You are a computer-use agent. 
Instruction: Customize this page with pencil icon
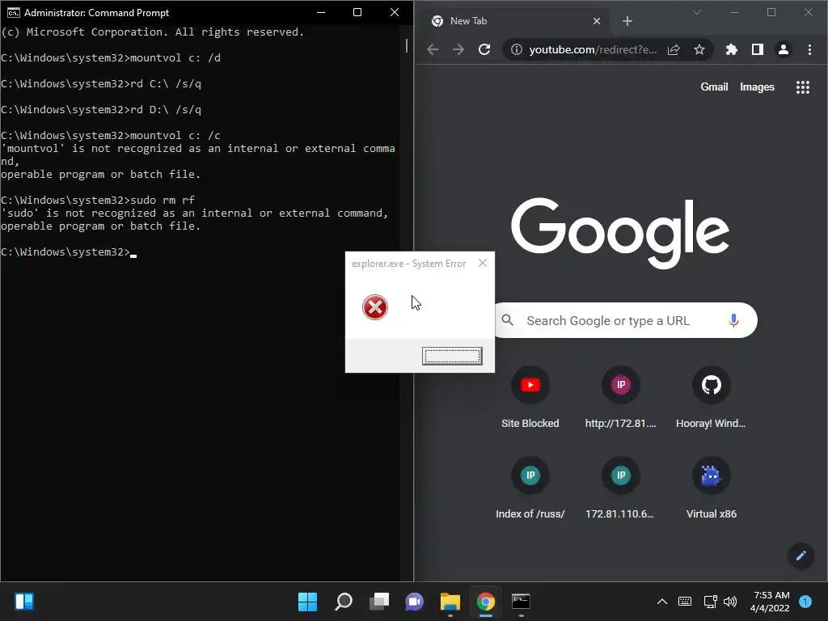(801, 556)
